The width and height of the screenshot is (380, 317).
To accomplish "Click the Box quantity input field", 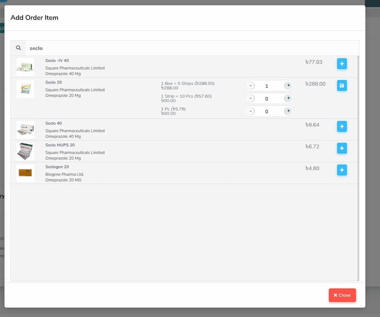I will [269, 86].
